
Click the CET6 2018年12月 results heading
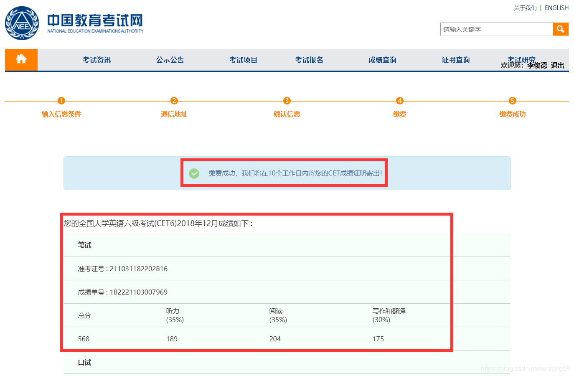pos(158,224)
